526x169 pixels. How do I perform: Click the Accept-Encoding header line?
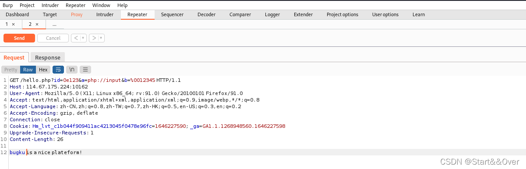[54, 113]
